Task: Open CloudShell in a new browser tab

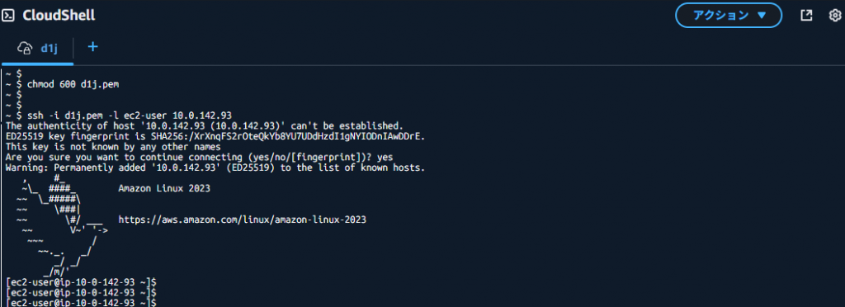Action: 806,15
